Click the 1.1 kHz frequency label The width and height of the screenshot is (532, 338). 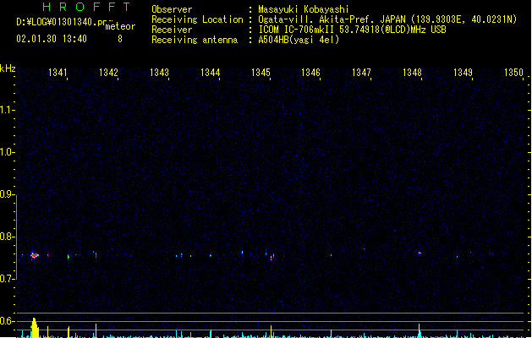pyautogui.click(x=7, y=110)
